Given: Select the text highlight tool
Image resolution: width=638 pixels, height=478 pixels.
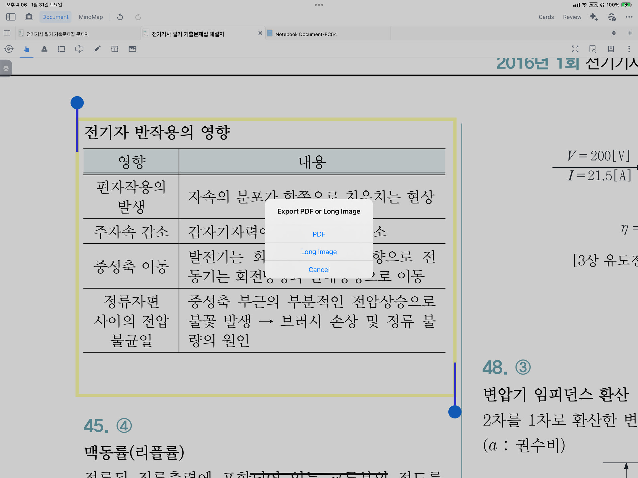Looking at the screenshot, I should (x=44, y=49).
